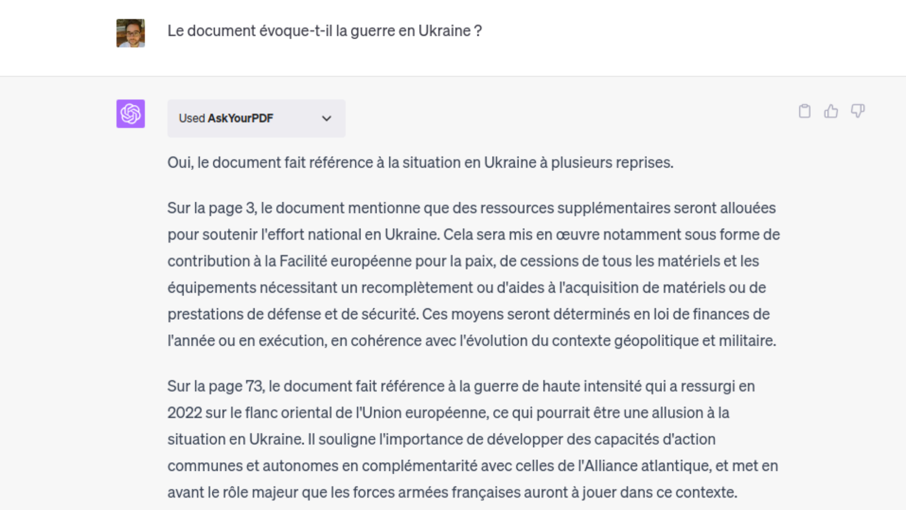Give the answer a thumbs up
The width and height of the screenshot is (906, 510).
831,111
